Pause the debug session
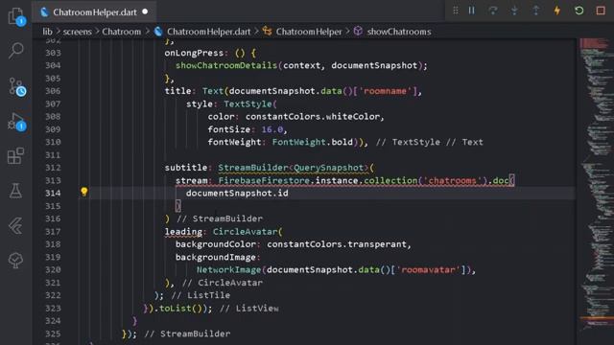Viewport: 614px width, 345px height. (x=471, y=11)
